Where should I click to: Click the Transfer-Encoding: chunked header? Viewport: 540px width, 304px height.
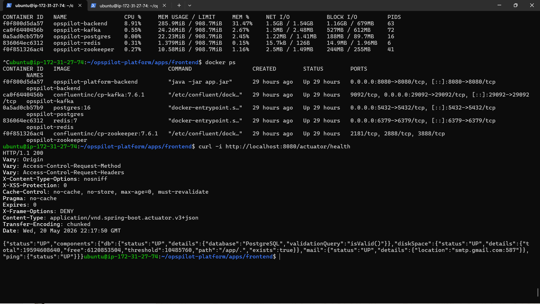pos(47,224)
